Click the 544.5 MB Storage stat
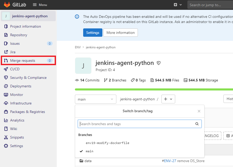This screenshot has height=167, width=233. (x=201, y=80)
